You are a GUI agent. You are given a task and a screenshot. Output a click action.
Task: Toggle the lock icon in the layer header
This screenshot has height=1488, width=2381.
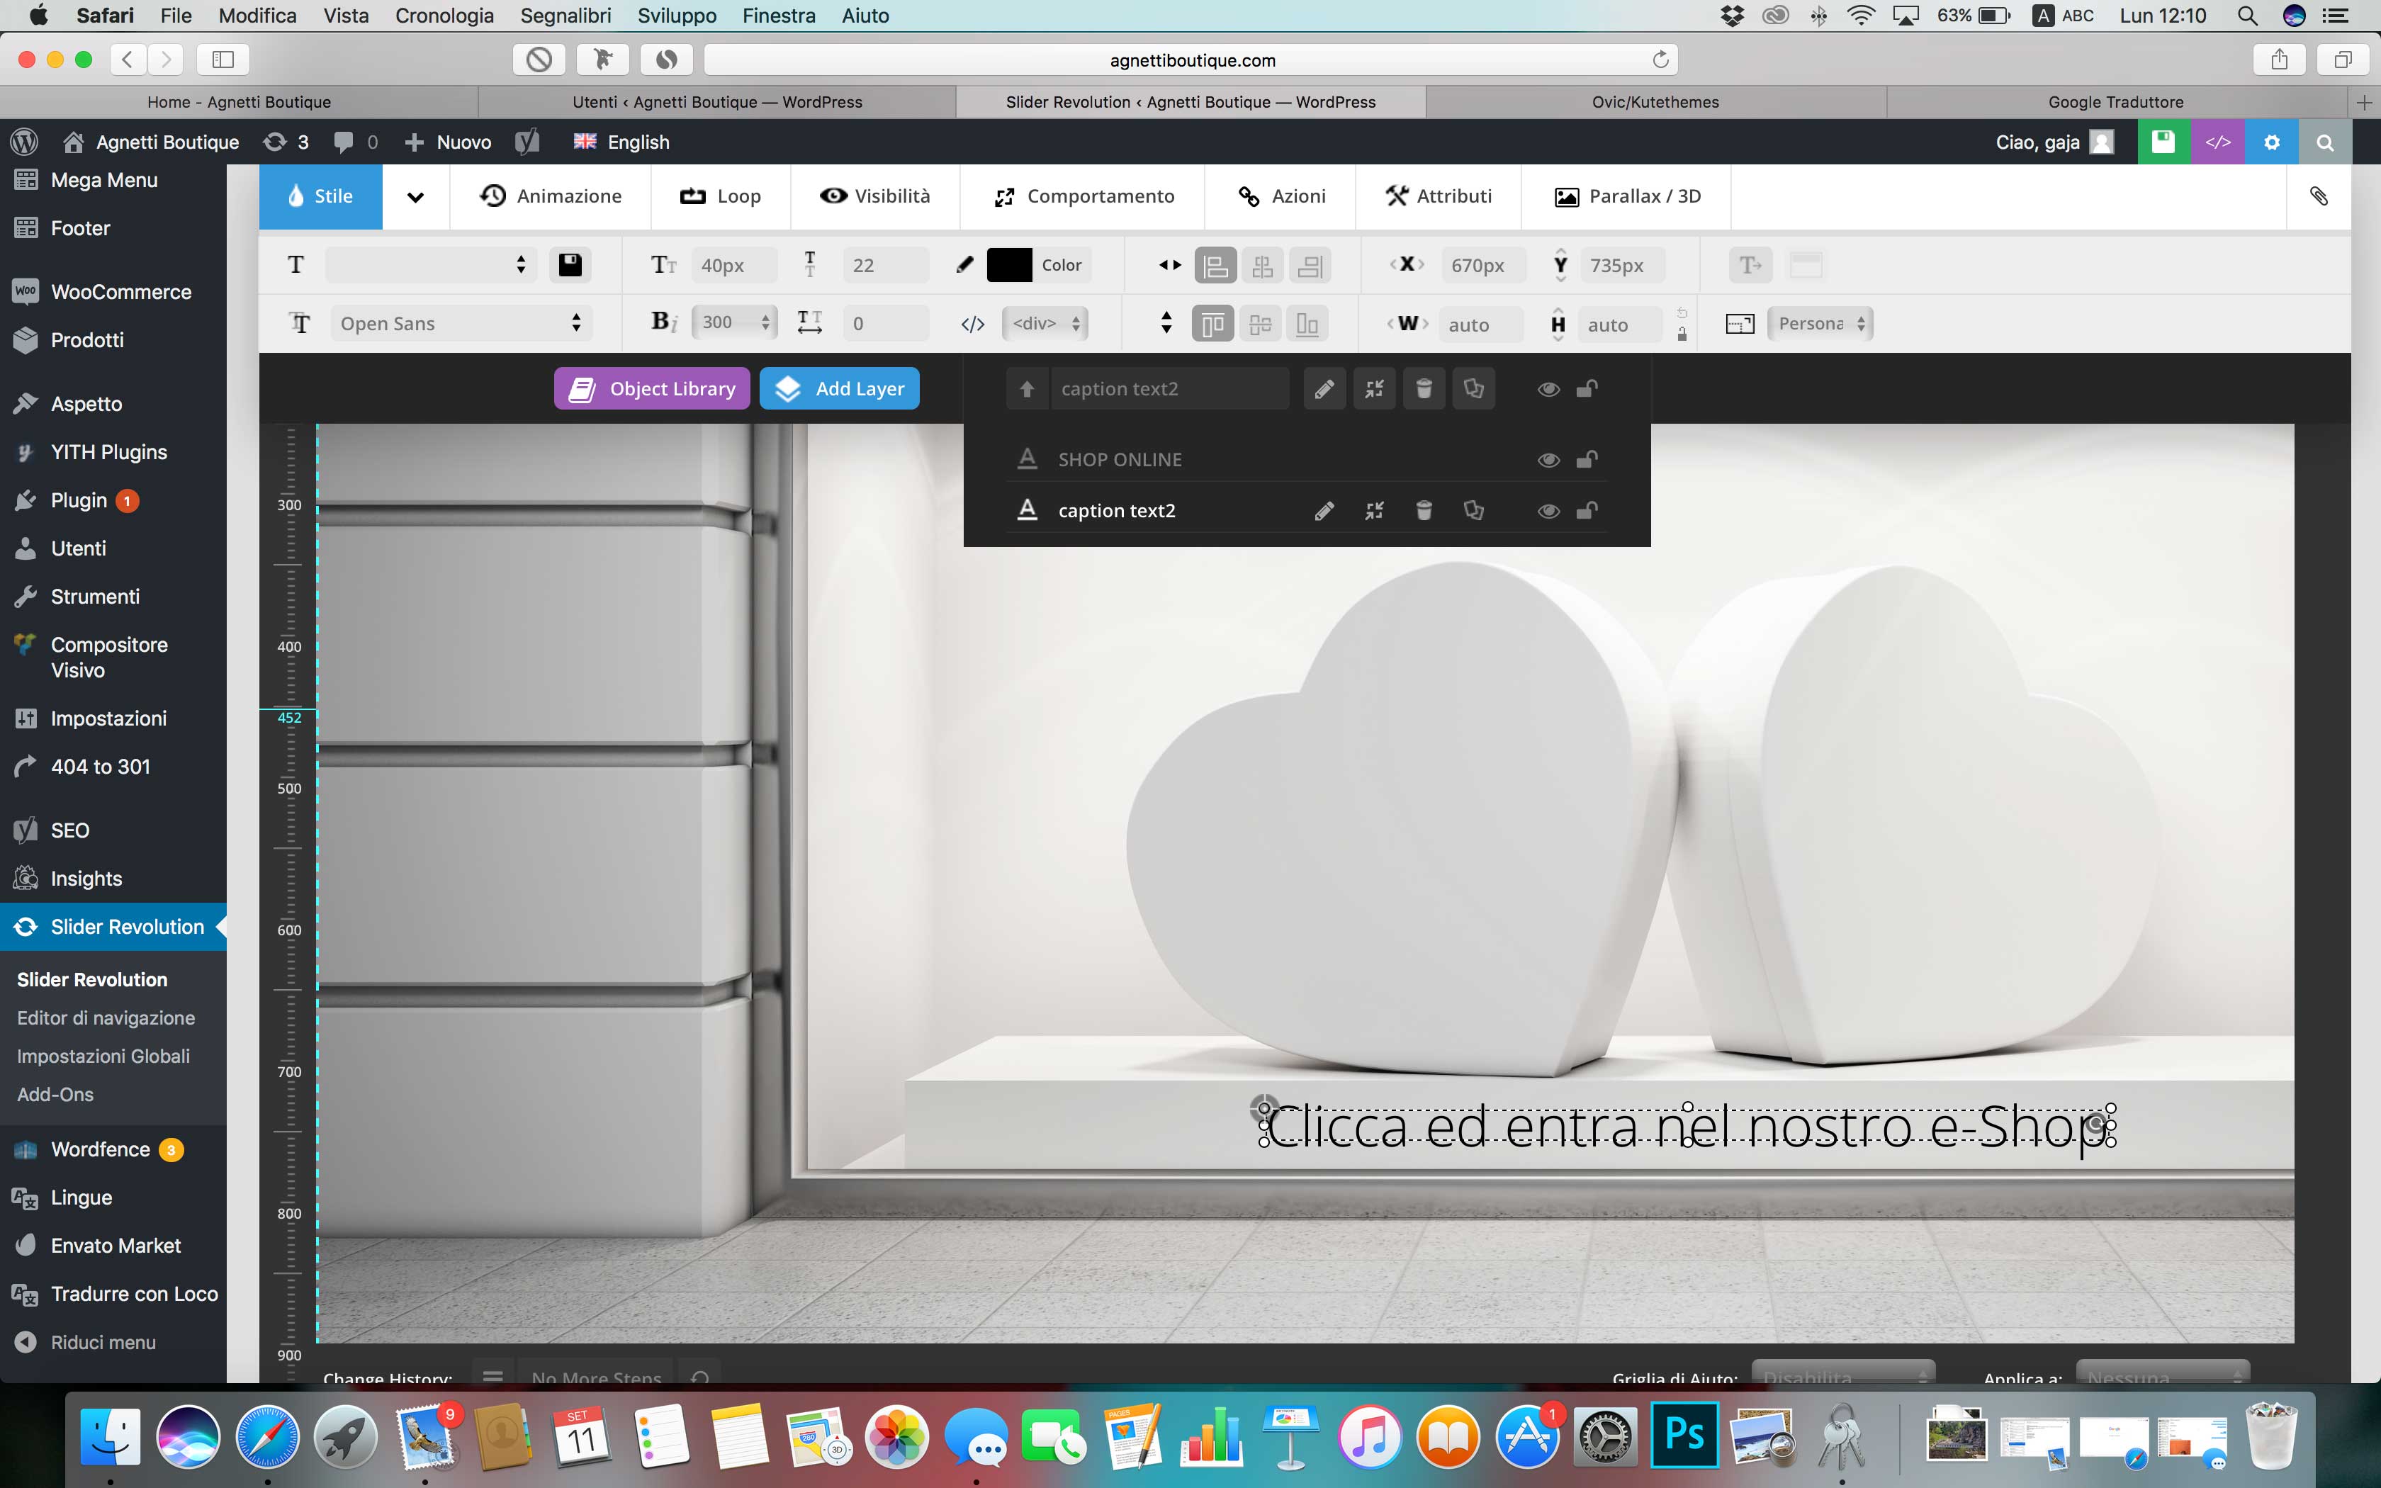pyautogui.click(x=1586, y=389)
